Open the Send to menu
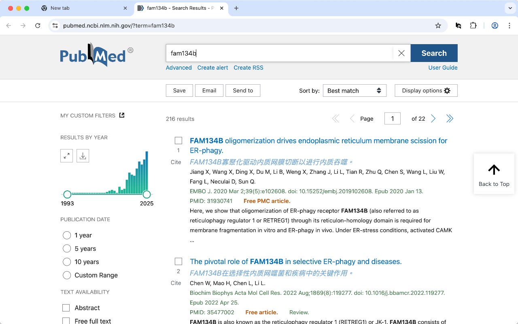This screenshot has width=518, height=324. click(x=243, y=90)
